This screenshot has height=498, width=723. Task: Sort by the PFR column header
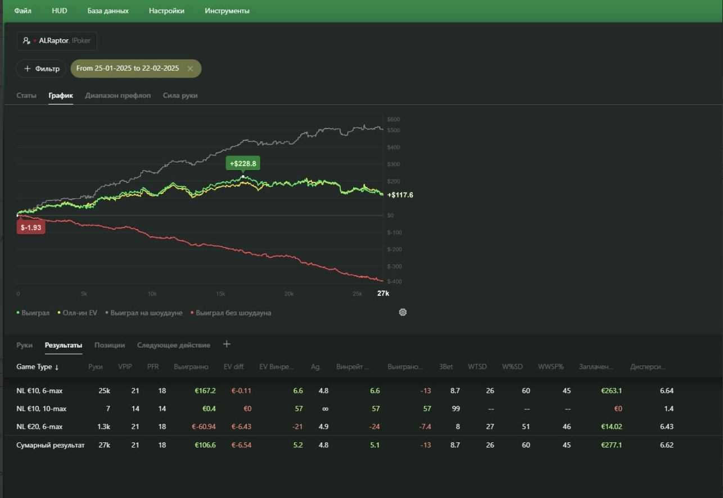tap(153, 367)
